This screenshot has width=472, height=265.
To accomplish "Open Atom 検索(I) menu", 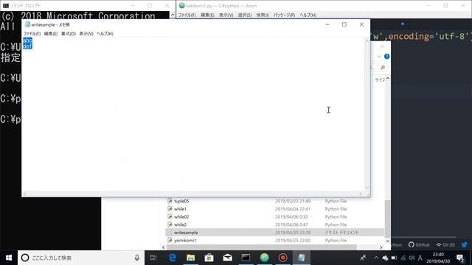I will pyautogui.click(x=263, y=15).
